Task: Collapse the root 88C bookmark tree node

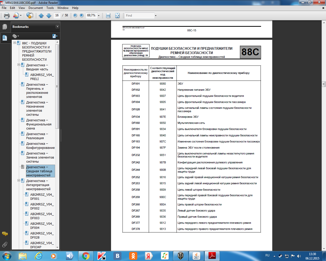Action: pos(15,43)
